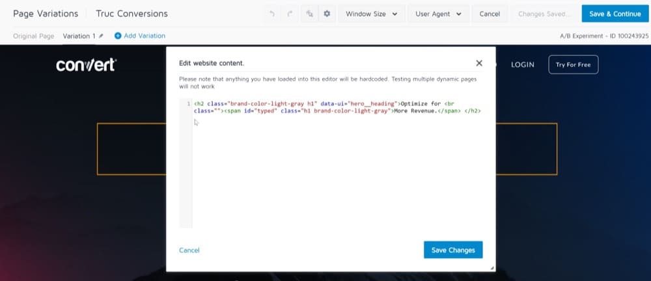Expand the Window Size dropdown
This screenshot has height=281, width=651.
[371, 14]
